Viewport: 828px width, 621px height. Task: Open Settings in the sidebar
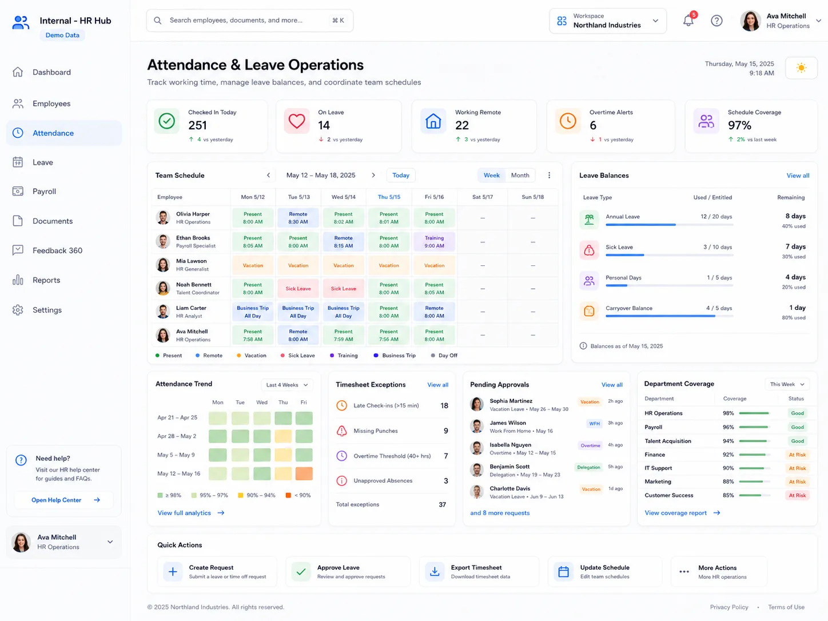tap(64, 310)
